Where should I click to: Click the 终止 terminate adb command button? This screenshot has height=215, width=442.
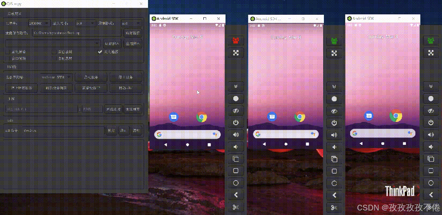click(124, 130)
